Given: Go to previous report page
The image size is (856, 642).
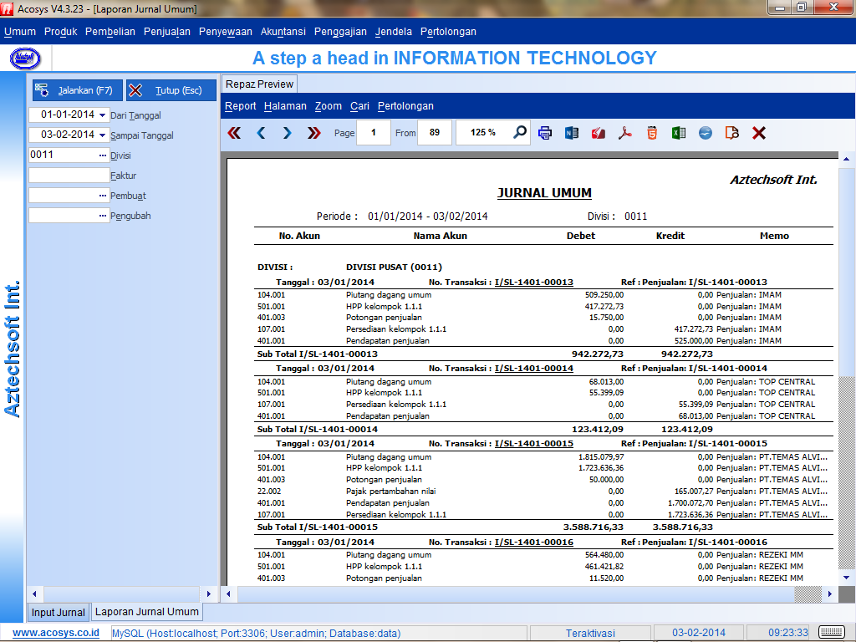Looking at the screenshot, I should [x=261, y=133].
